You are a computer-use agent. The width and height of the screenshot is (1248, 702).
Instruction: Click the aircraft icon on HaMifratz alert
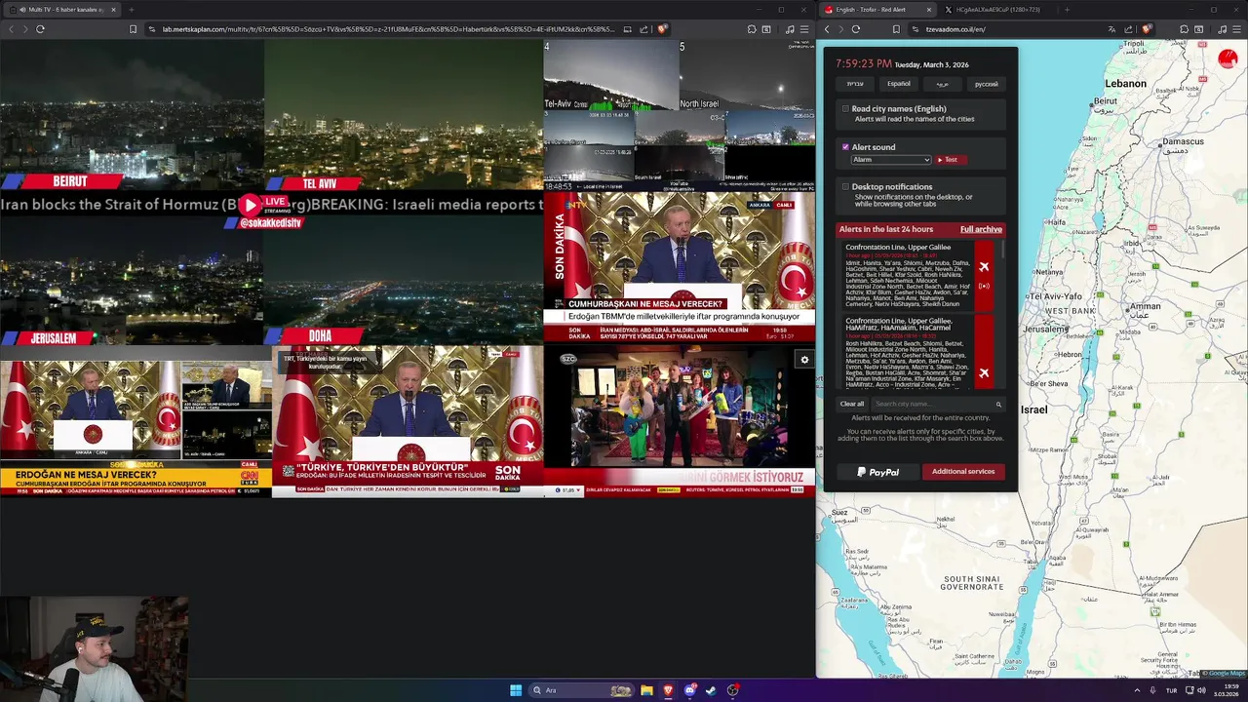[x=984, y=372]
